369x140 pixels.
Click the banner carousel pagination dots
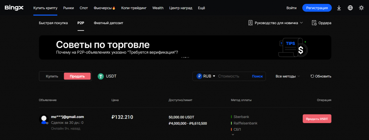point(185,57)
